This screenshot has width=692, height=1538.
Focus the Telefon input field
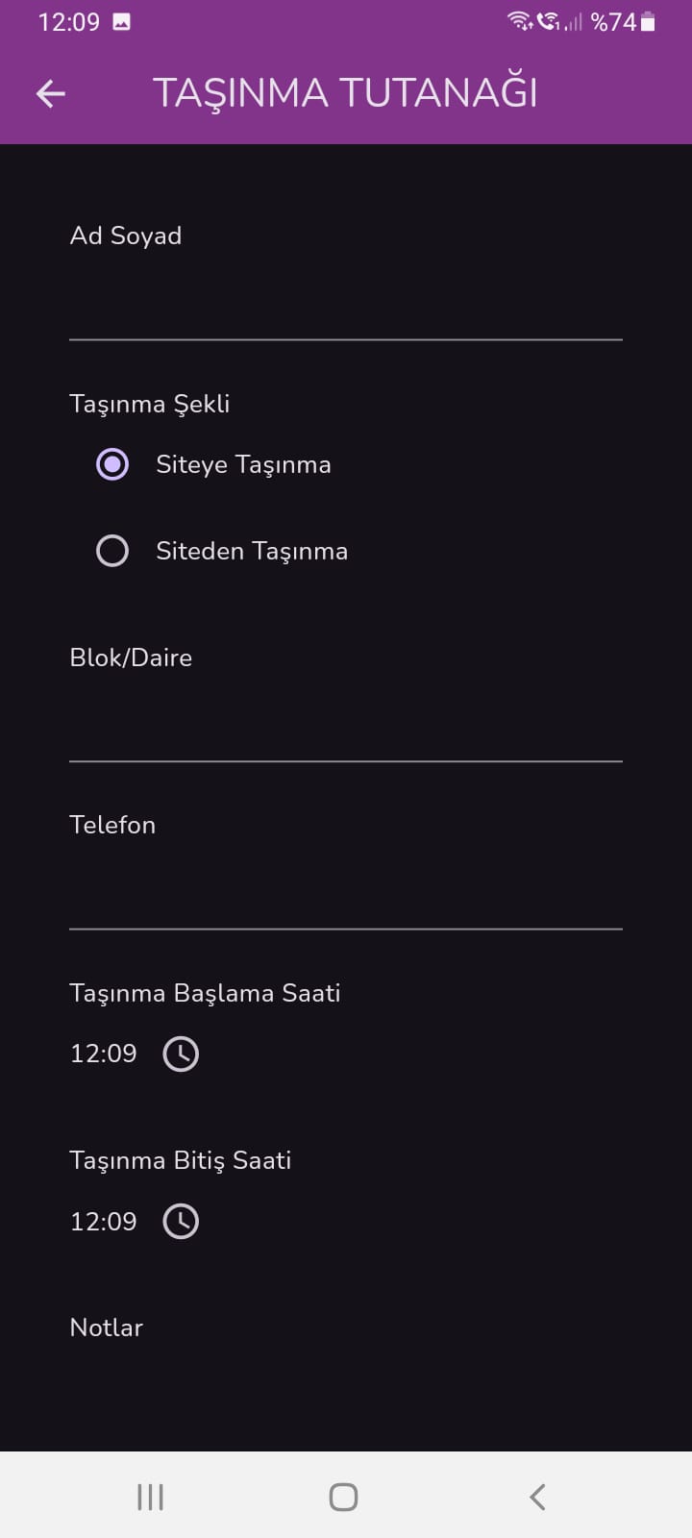(x=346, y=896)
